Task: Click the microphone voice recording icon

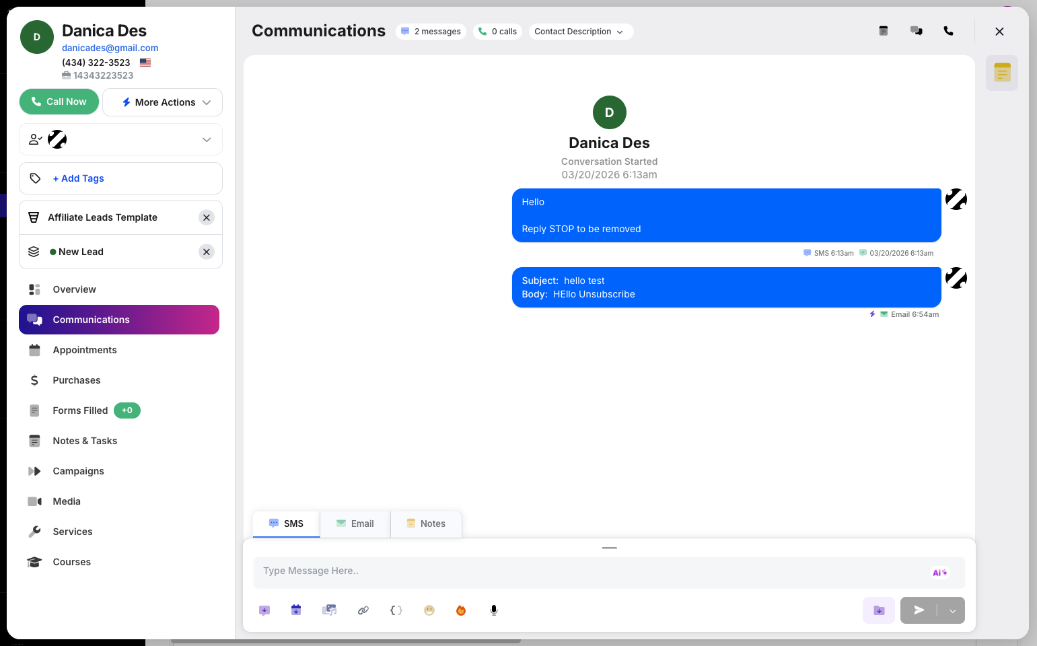Action: 494,610
